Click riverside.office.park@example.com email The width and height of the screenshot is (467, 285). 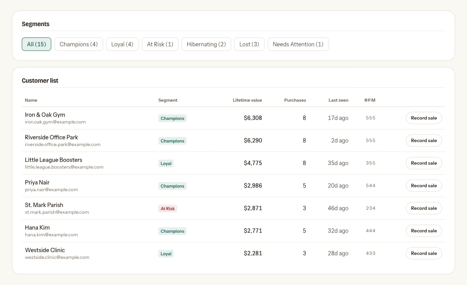[x=63, y=145]
